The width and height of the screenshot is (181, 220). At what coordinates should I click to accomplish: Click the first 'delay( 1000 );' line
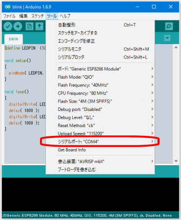24,110
